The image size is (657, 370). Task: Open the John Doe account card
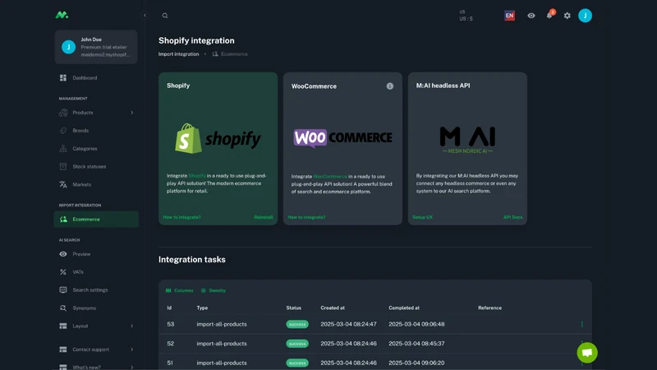tap(96, 47)
